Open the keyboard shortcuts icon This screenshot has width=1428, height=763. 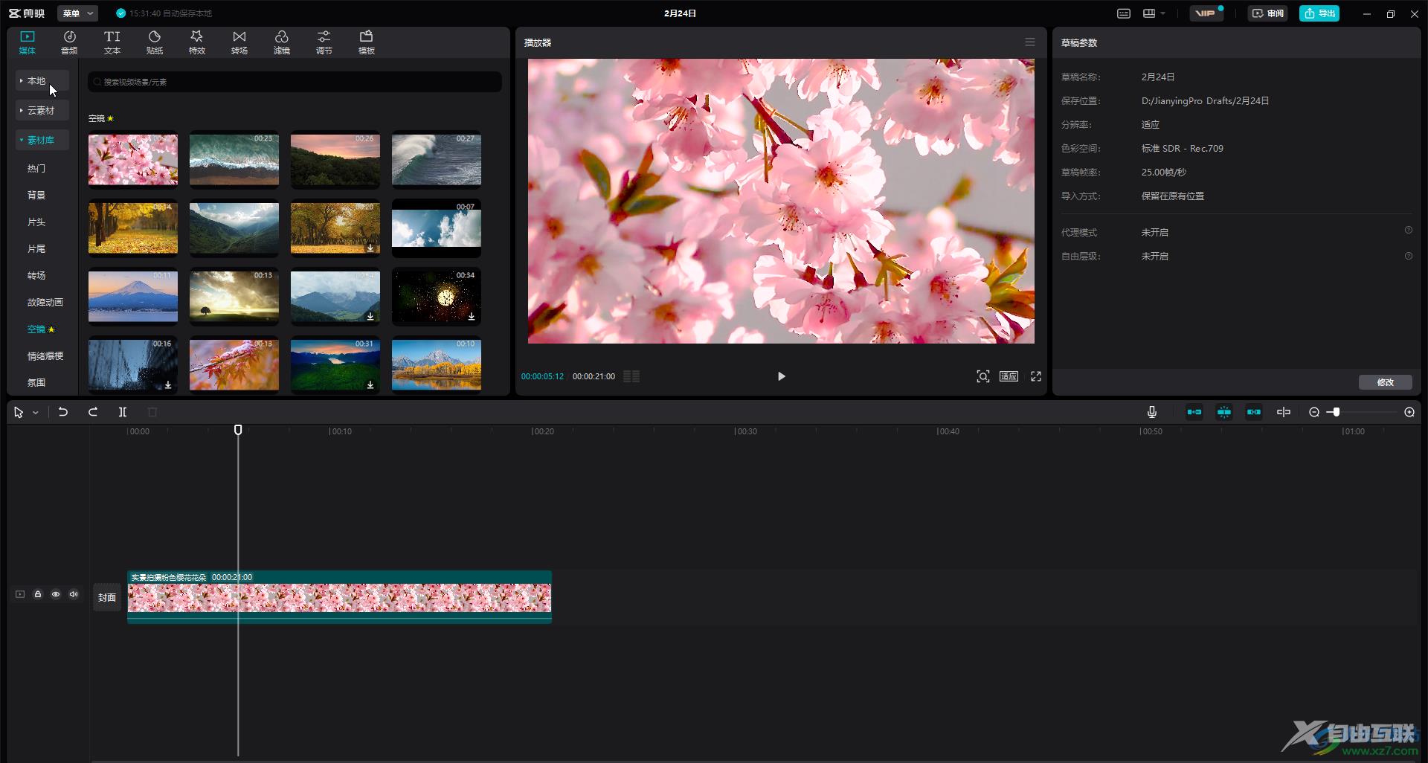[1124, 13]
